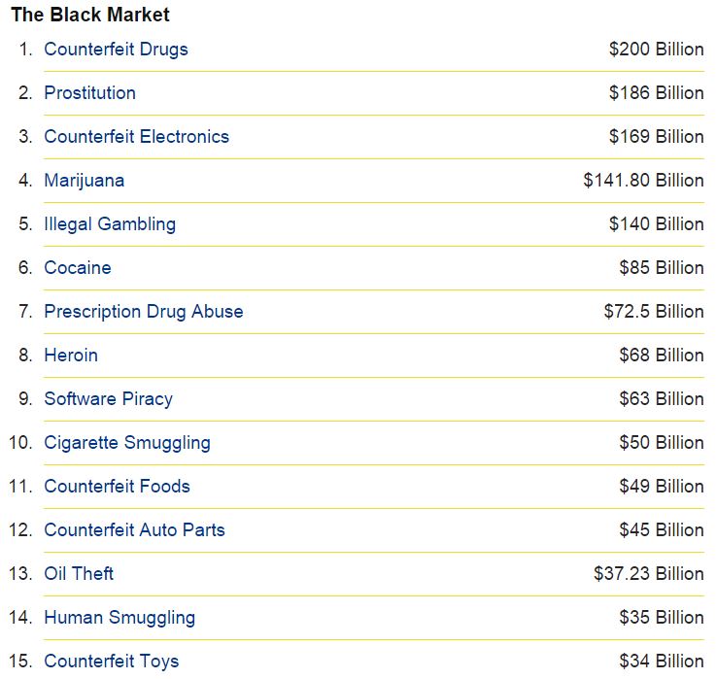Open the Counterfeit Drugs link
716x679 pixels.
pyautogui.click(x=116, y=50)
